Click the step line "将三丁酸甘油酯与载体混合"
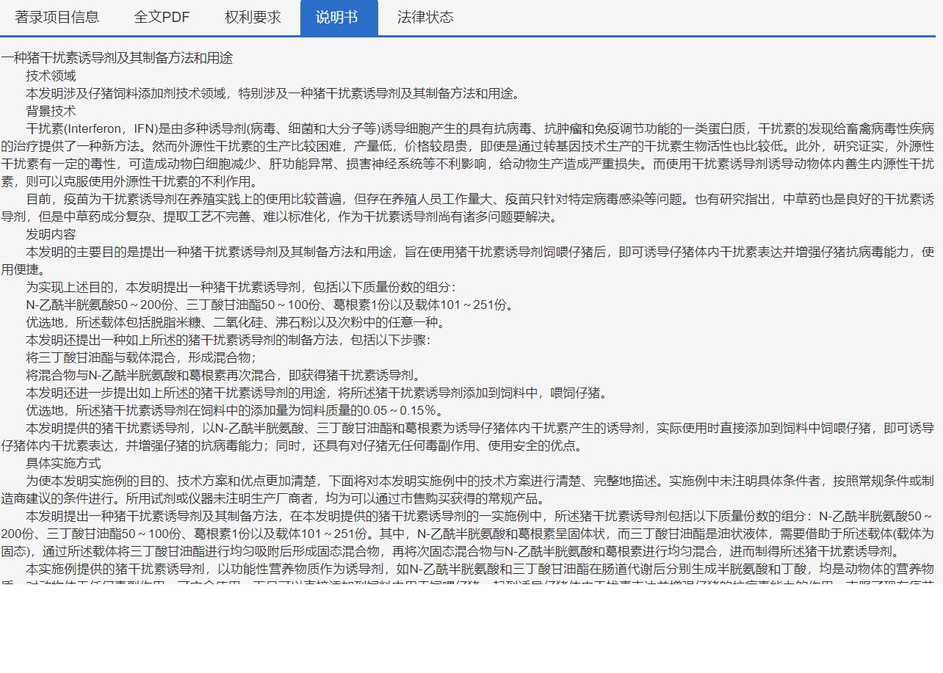This screenshot has height=673, width=943. pyautogui.click(x=141, y=357)
